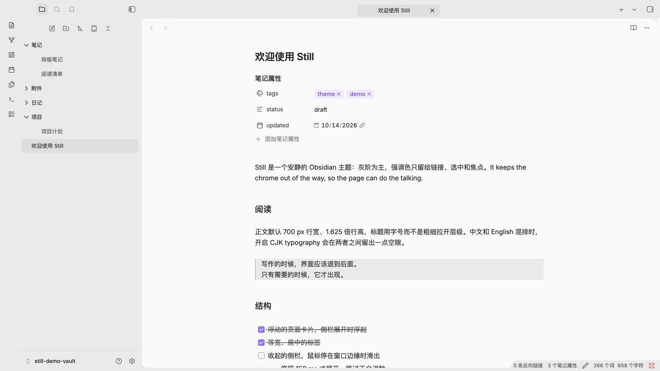
Task: Remove the demo tag
Action: coord(369,94)
